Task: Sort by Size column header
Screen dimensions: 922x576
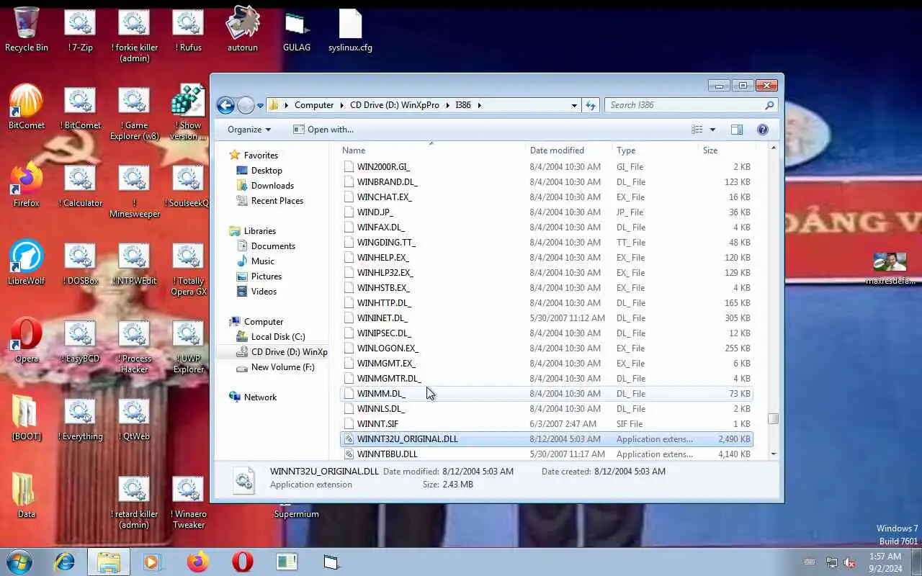Action: [x=726, y=150]
